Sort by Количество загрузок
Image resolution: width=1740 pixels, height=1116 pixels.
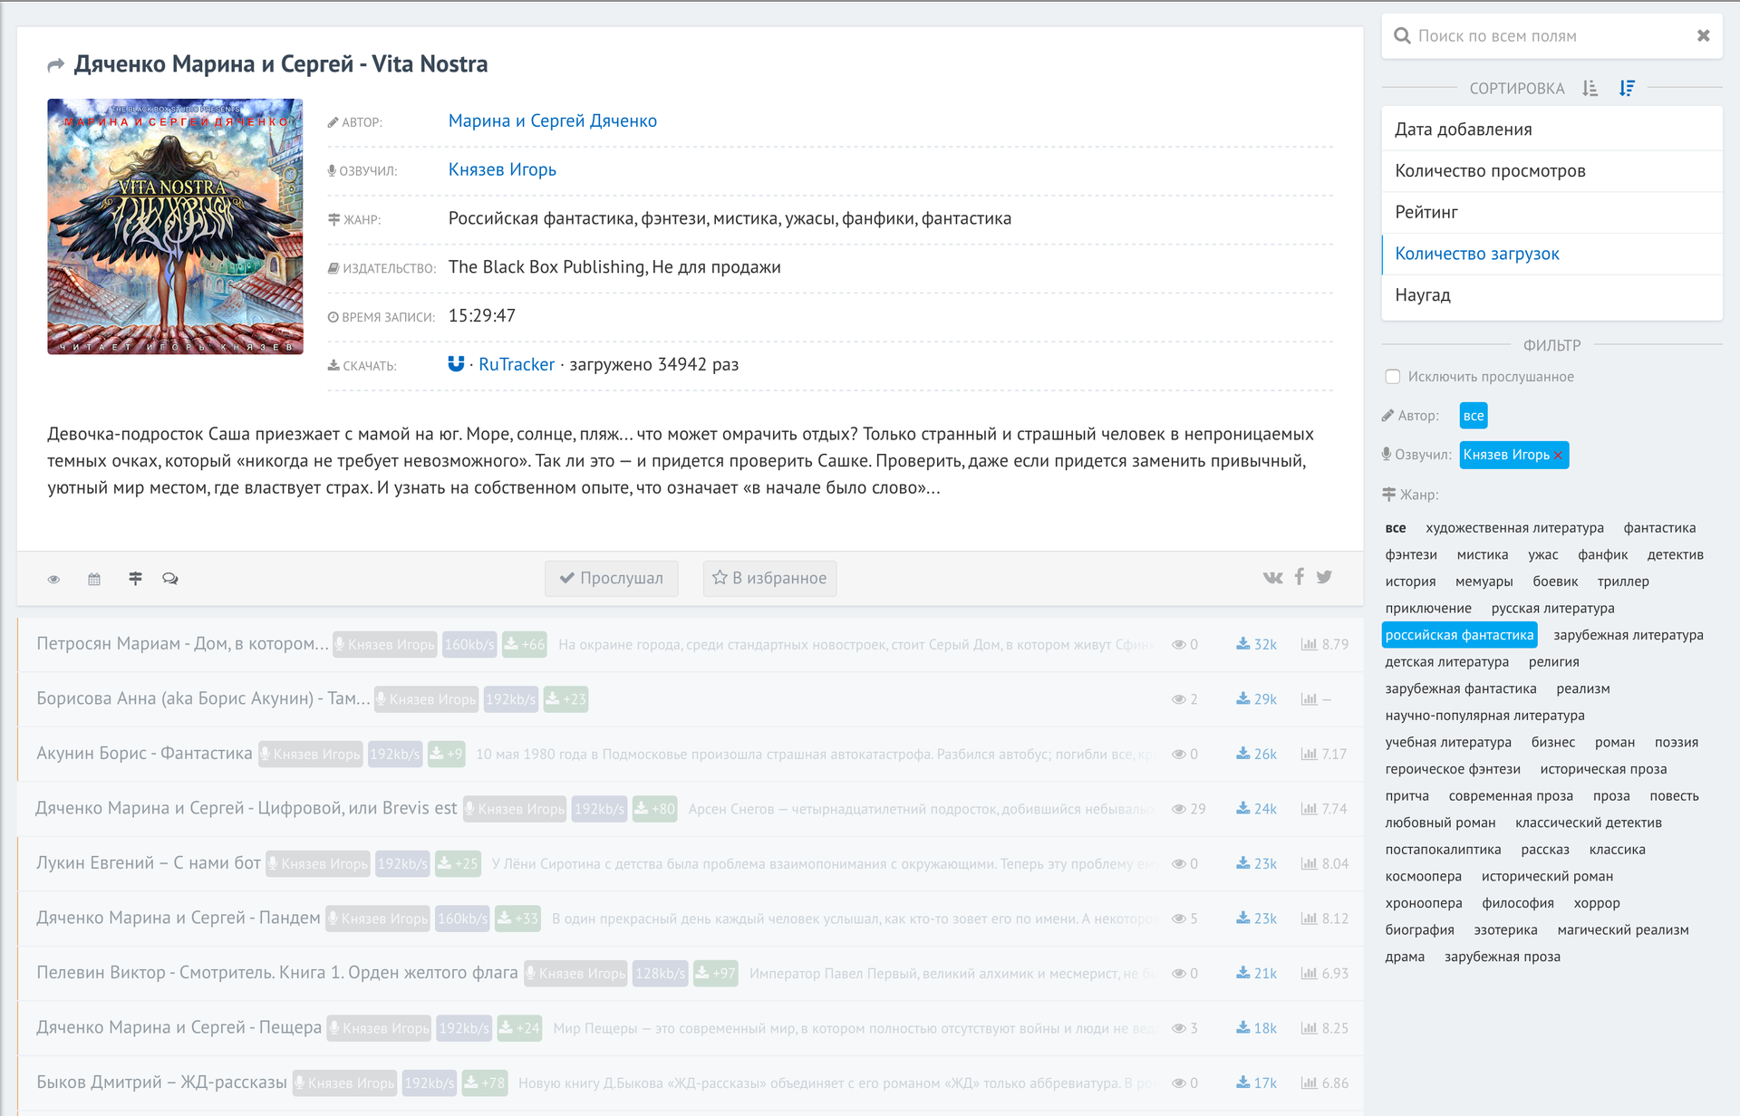click(x=1551, y=254)
